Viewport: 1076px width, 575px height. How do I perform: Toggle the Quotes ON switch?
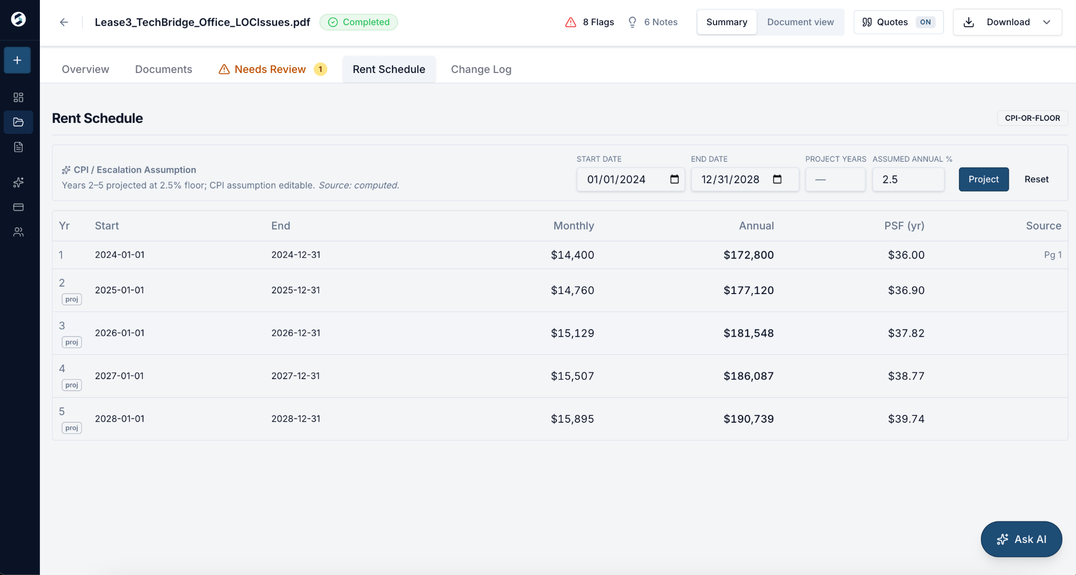(898, 22)
